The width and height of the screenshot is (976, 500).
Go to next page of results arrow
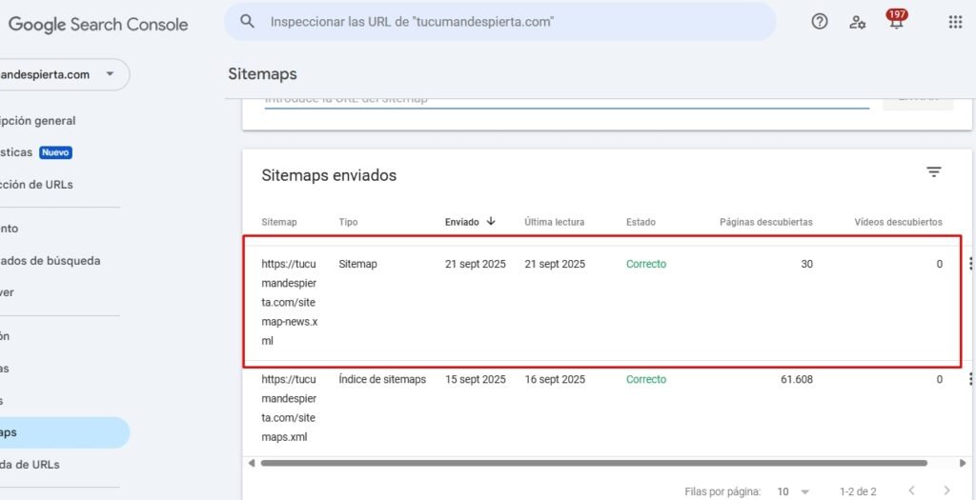pyautogui.click(x=946, y=491)
